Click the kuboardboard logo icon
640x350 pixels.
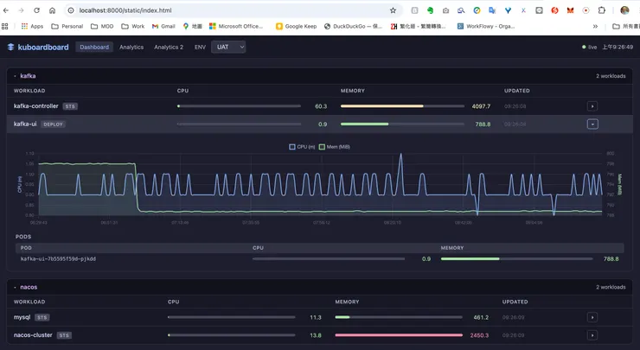[x=11, y=48]
